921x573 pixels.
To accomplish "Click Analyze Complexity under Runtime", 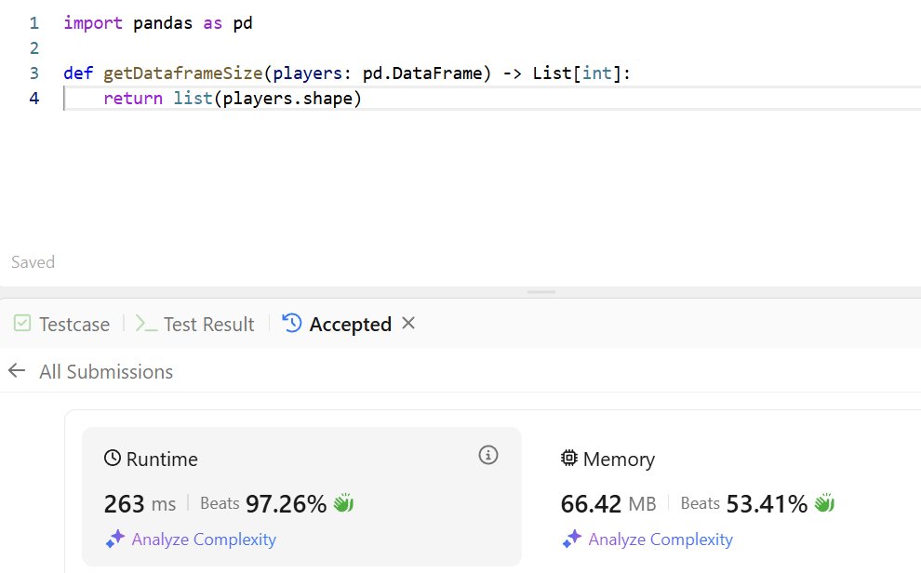I will [203, 540].
